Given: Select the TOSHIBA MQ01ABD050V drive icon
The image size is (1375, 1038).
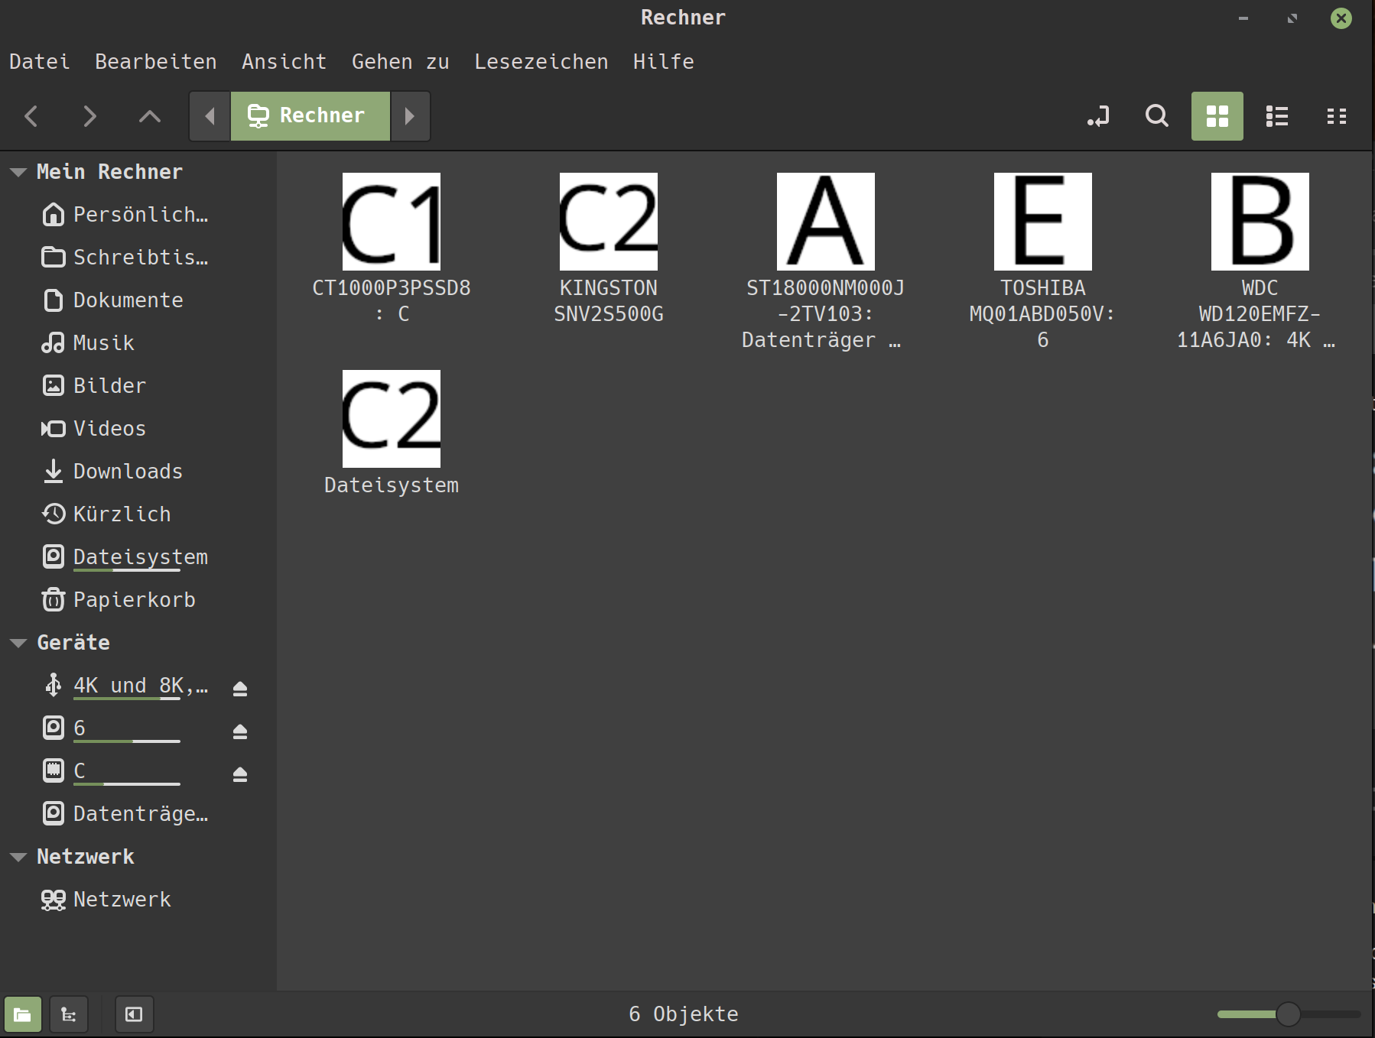Looking at the screenshot, I should (1043, 222).
